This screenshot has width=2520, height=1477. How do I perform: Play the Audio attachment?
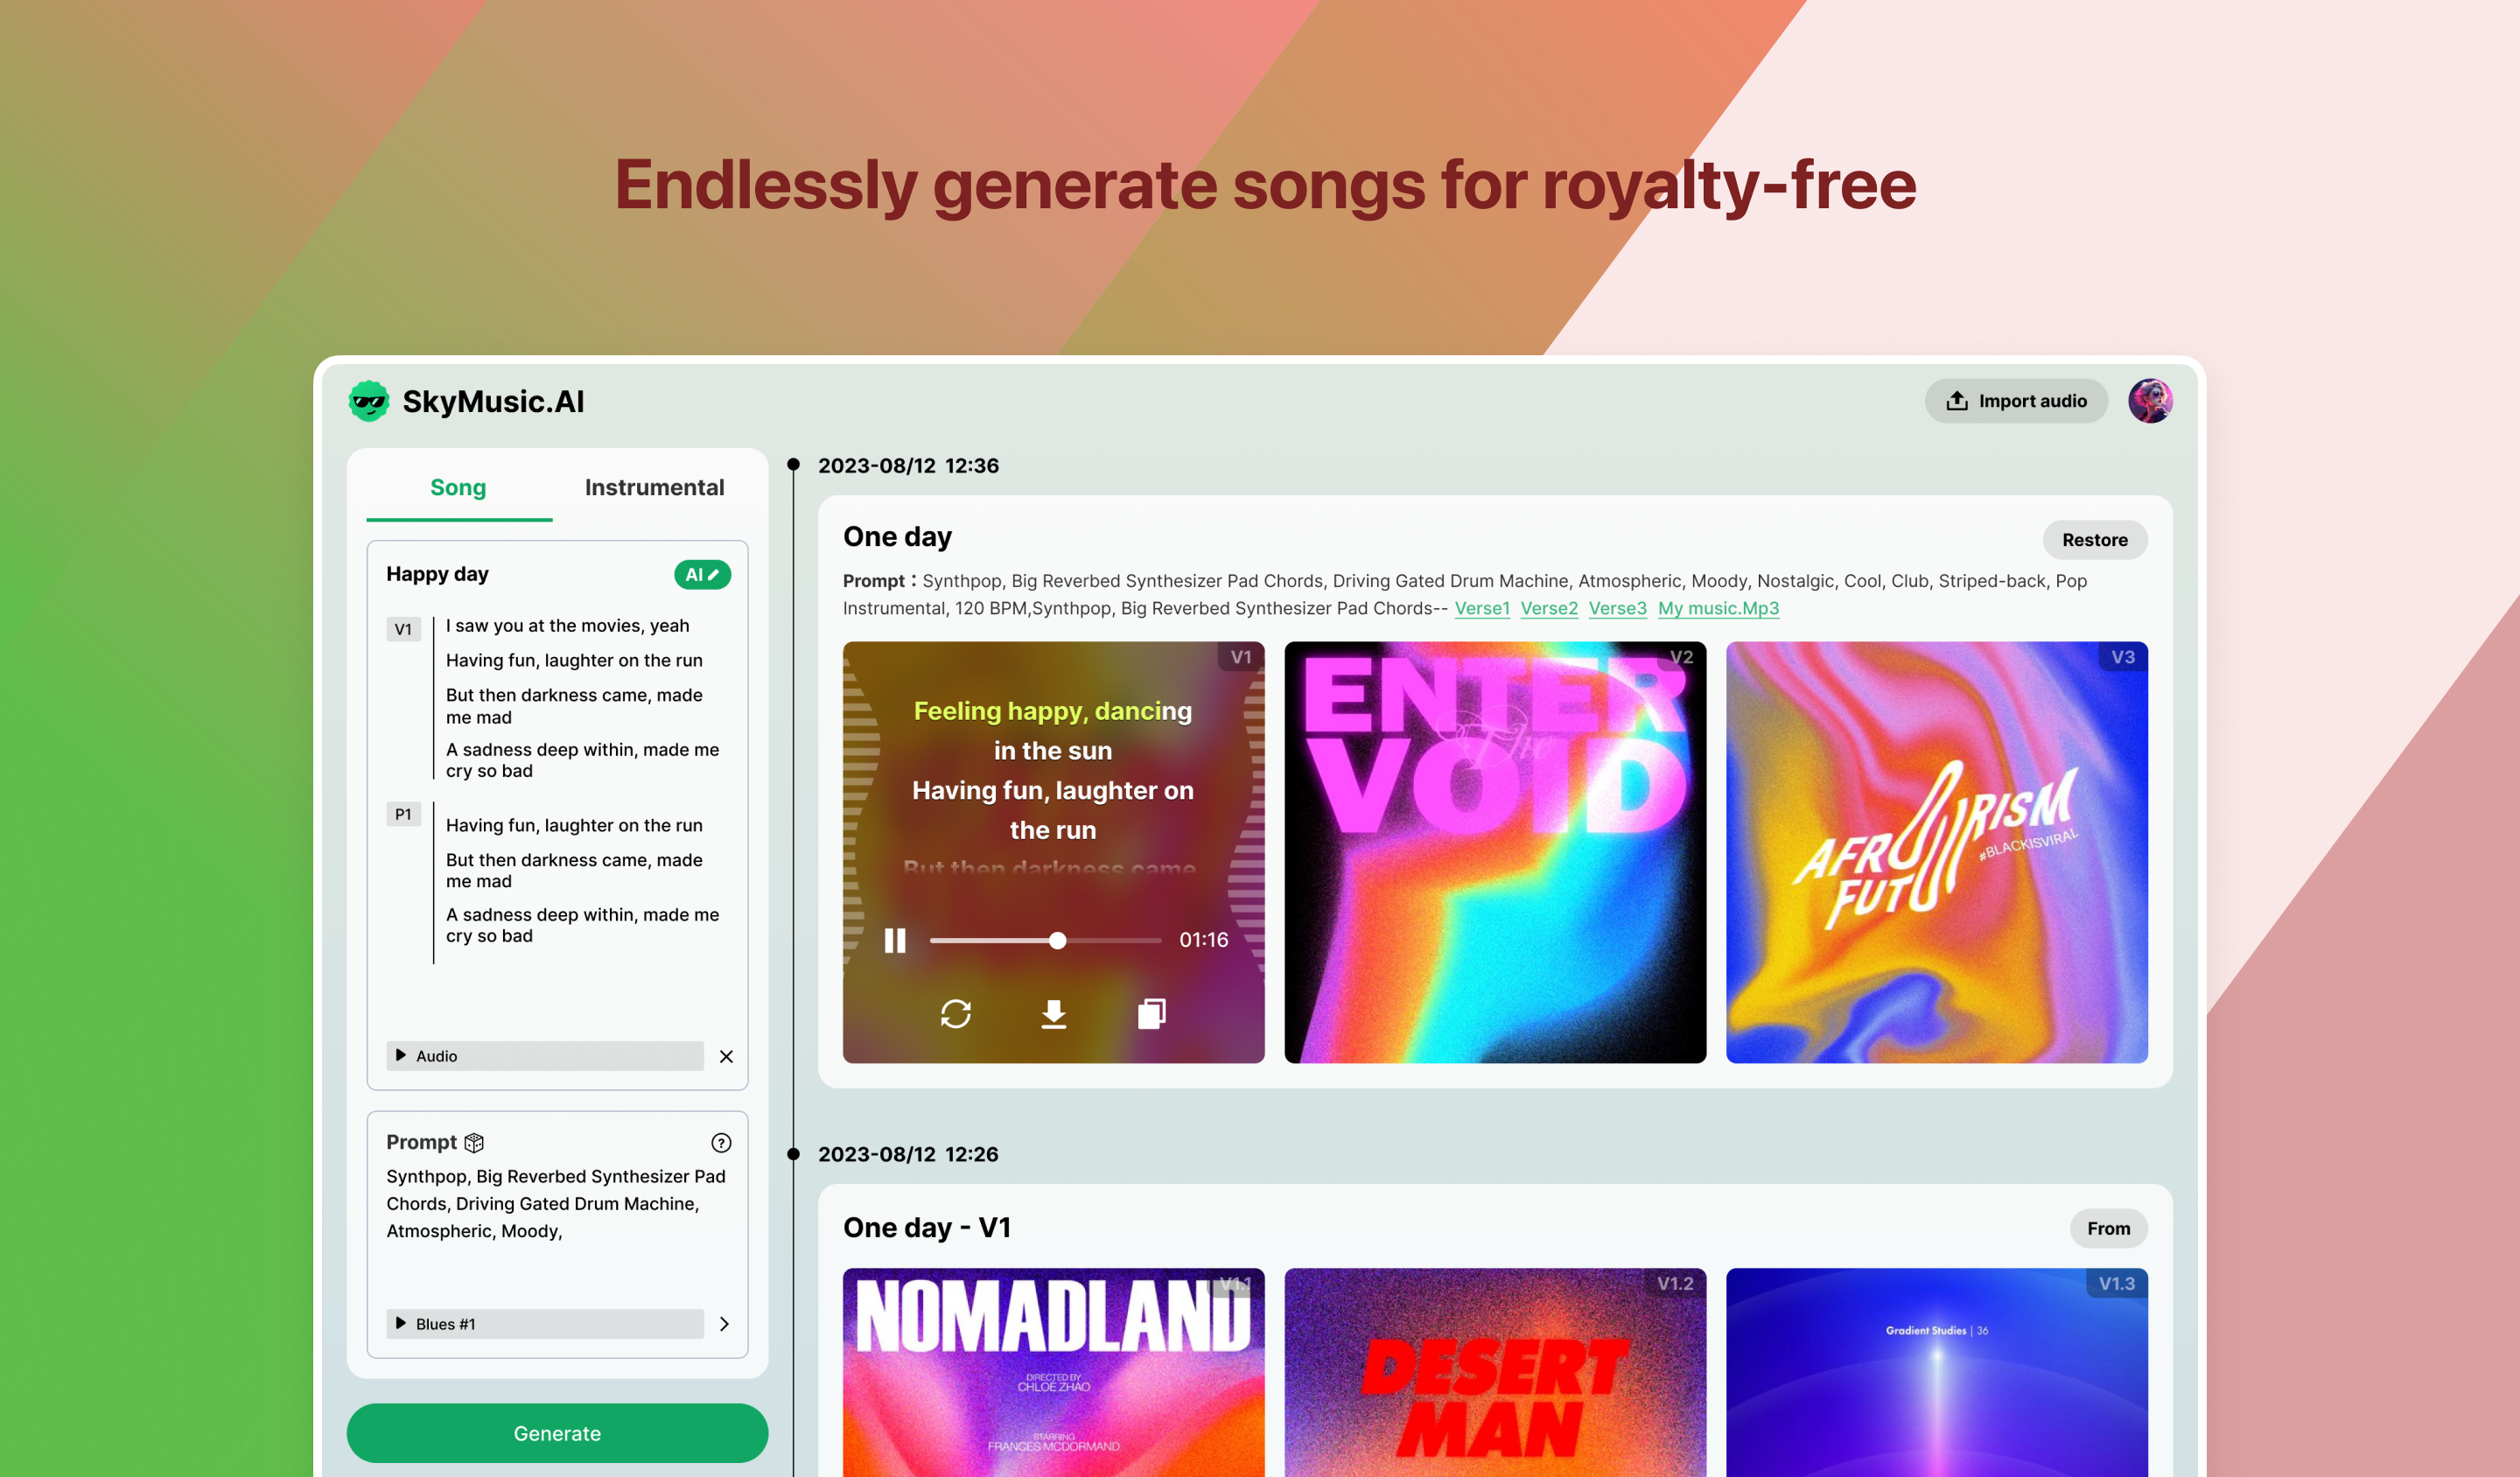point(401,1055)
